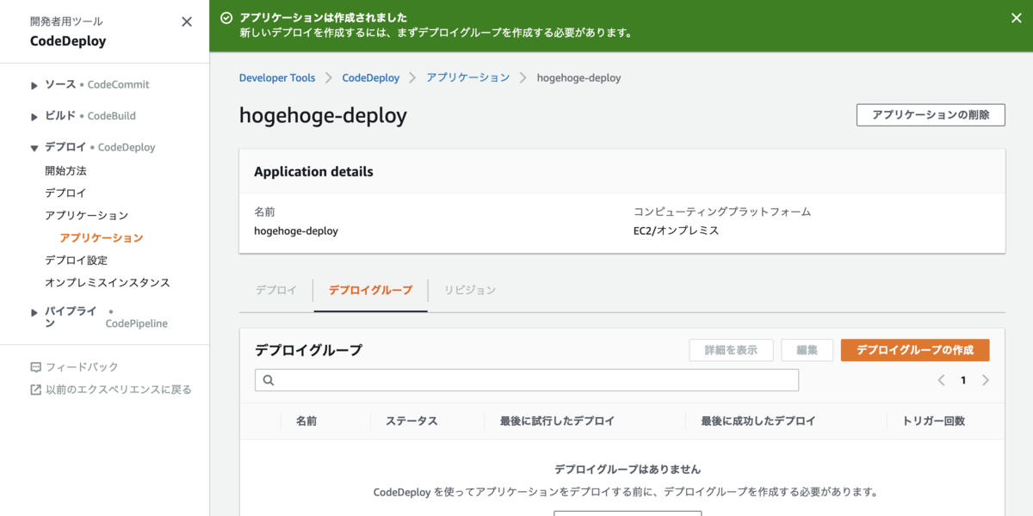Dismiss the green success banner
Screen dimensions: 1033x516
(x=1016, y=17)
